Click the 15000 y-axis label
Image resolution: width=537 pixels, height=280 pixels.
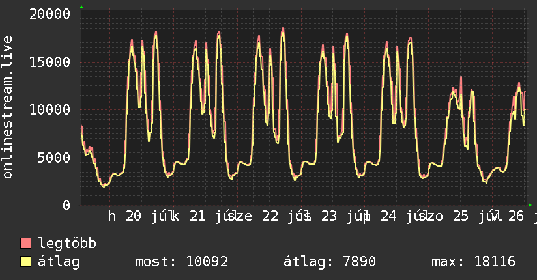pyautogui.click(x=50, y=63)
